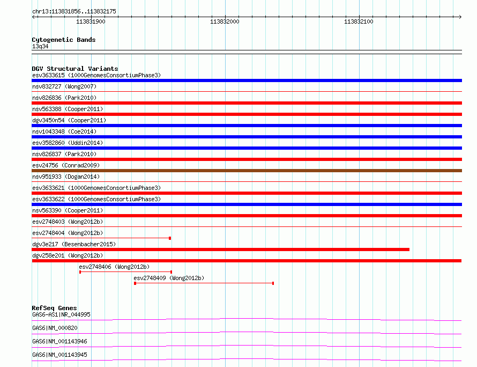Select the GAS6|NM_001143946 gene label
The height and width of the screenshot is (367, 477).
pos(59,341)
